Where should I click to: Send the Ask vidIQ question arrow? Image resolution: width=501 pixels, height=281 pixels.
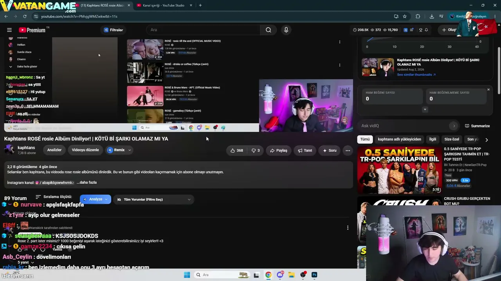pyautogui.click(x=454, y=126)
